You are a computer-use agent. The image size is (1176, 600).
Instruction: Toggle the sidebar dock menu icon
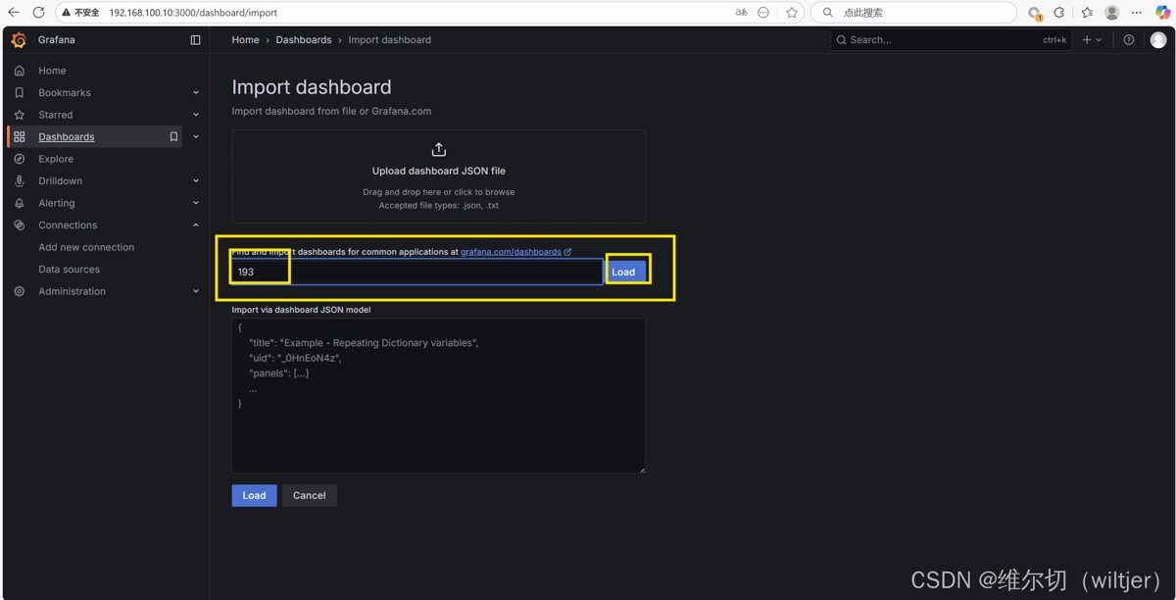(x=195, y=40)
